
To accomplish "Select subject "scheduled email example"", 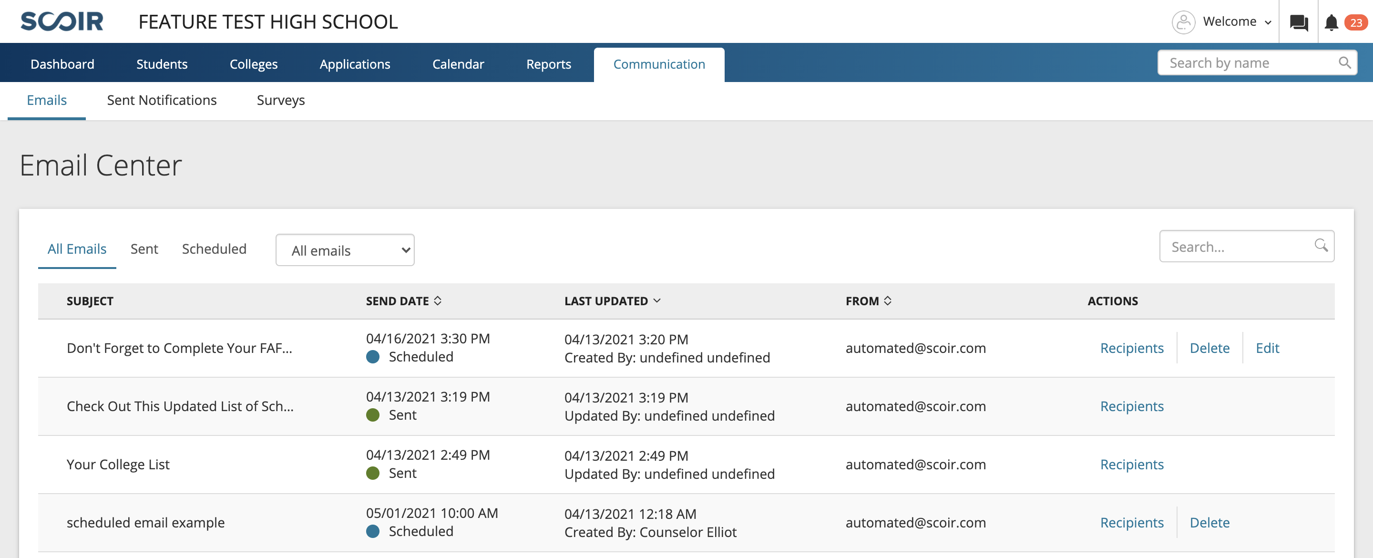I will tap(145, 523).
